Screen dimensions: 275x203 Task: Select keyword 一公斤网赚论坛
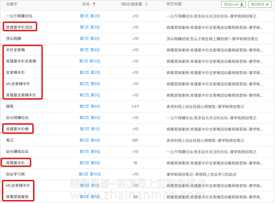[x=19, y=16]
